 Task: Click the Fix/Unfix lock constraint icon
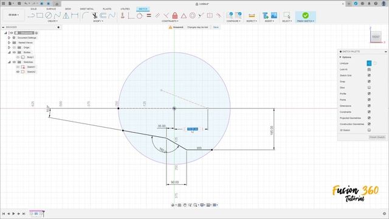point(175,16)
